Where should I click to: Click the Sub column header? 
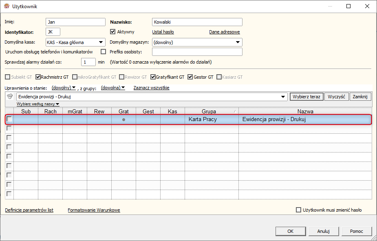pyautogui.click(x=26, y=111)
